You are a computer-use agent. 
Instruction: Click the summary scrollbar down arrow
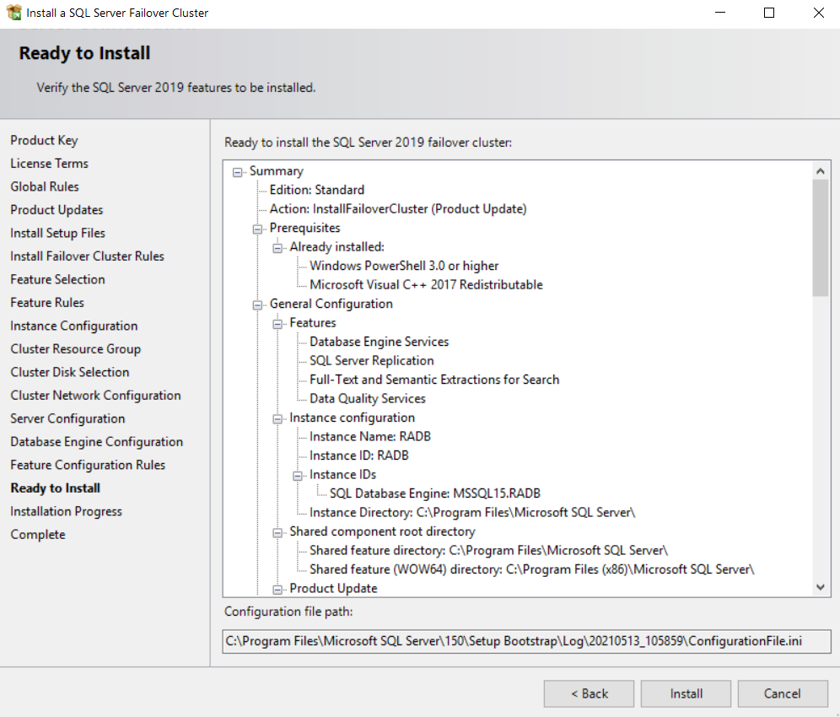point(820,587)
